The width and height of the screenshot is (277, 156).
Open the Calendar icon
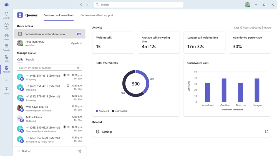[6, 48]
